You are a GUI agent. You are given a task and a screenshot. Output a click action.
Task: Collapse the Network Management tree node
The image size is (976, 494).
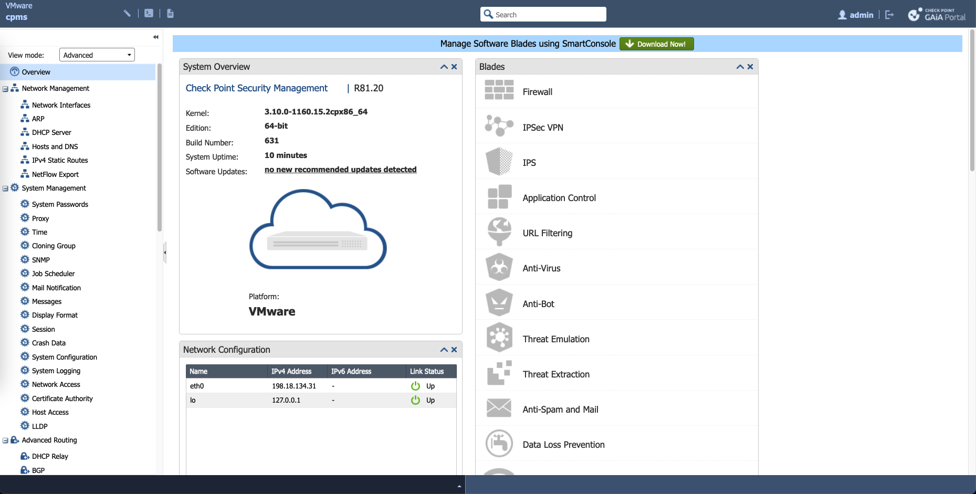[x=5, y=89]
